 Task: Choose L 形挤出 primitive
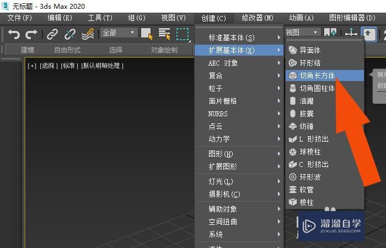tap(325, 139)
